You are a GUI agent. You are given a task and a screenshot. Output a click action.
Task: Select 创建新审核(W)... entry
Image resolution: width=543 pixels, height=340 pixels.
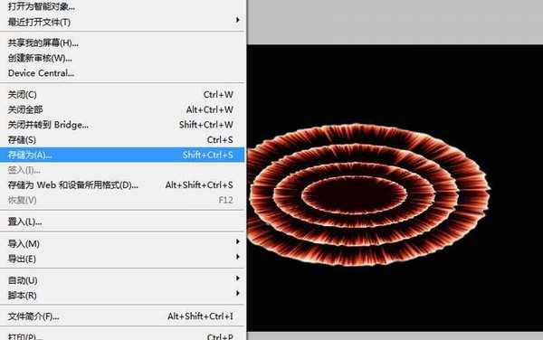pyautogui.click(x=122, y=58)
